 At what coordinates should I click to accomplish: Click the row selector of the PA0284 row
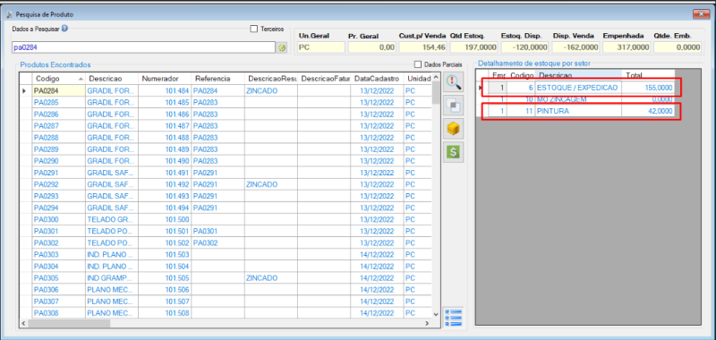[x=26, y=91]
